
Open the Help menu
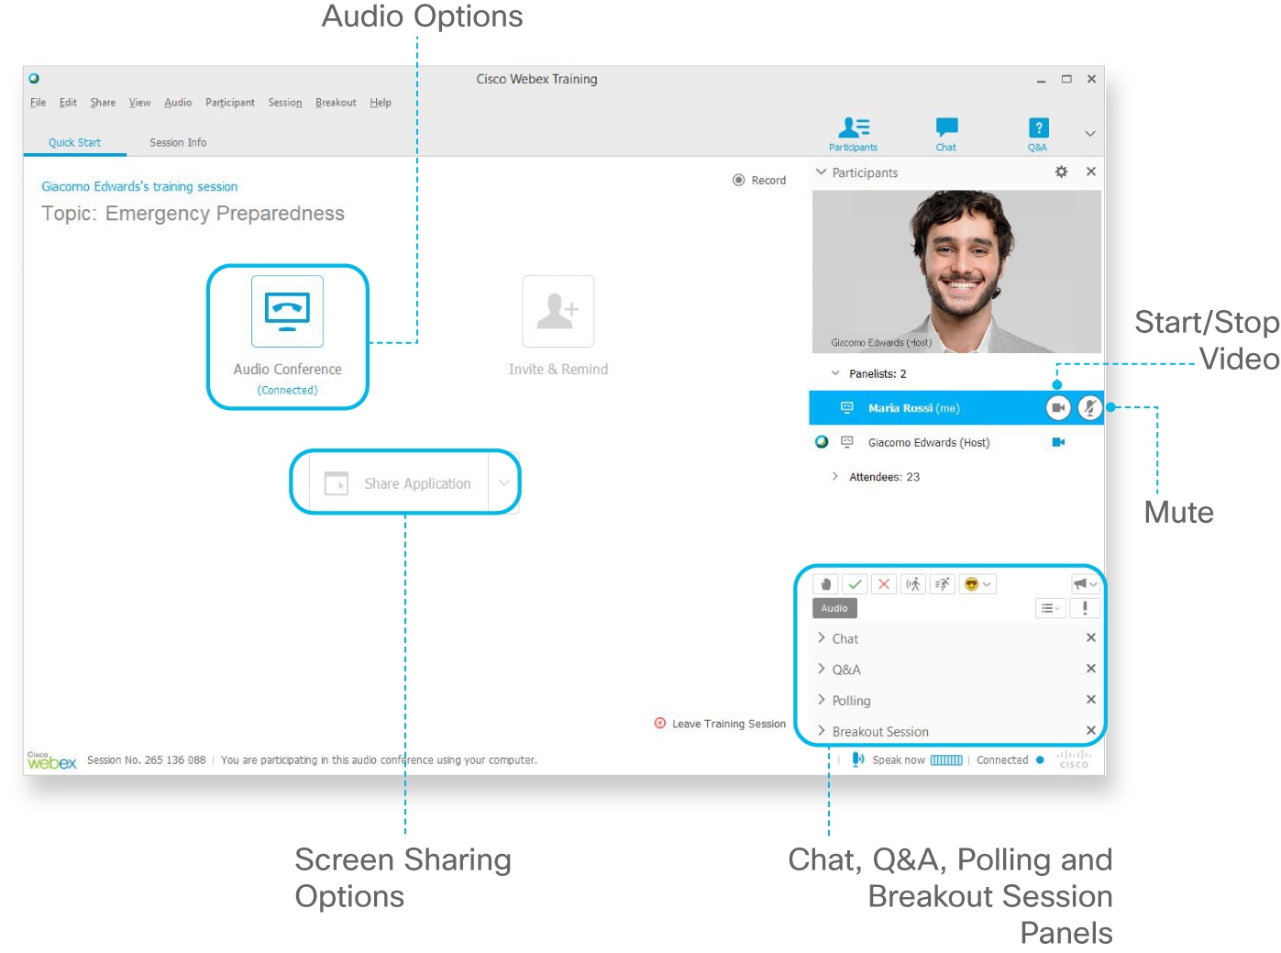(x=381, y=103)
